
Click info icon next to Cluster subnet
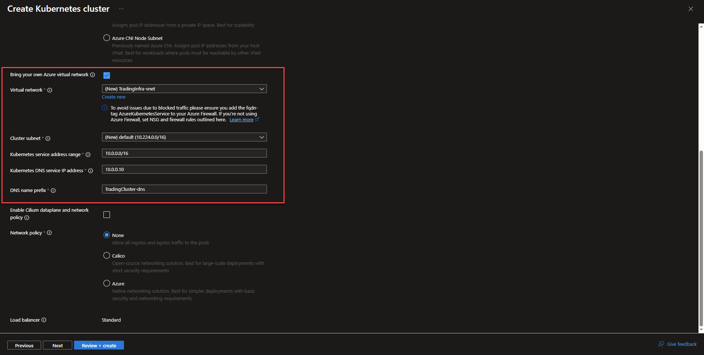[x=48, y=138]
